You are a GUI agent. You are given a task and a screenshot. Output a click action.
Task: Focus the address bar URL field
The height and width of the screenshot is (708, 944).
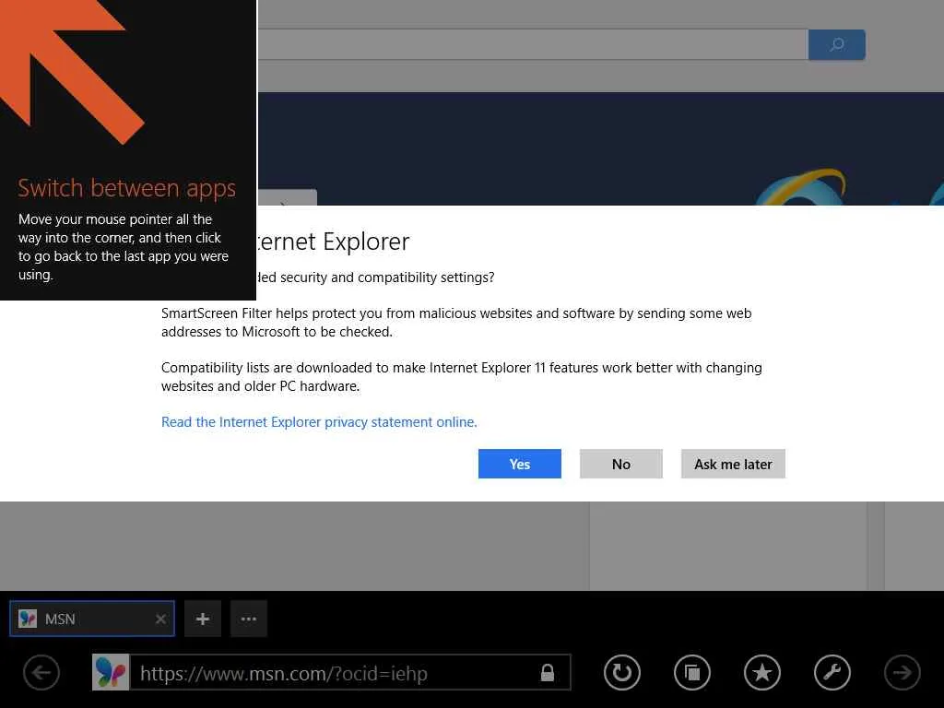pyautogui.click(x=350, y=672)
